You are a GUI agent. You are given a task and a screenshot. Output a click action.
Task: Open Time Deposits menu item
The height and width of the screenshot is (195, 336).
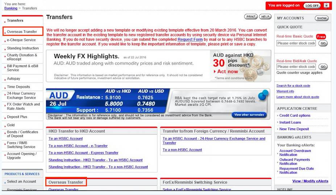coord(18,87)
